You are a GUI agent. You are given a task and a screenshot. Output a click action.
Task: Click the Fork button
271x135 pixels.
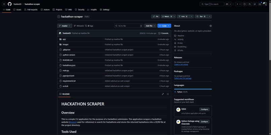183,16
